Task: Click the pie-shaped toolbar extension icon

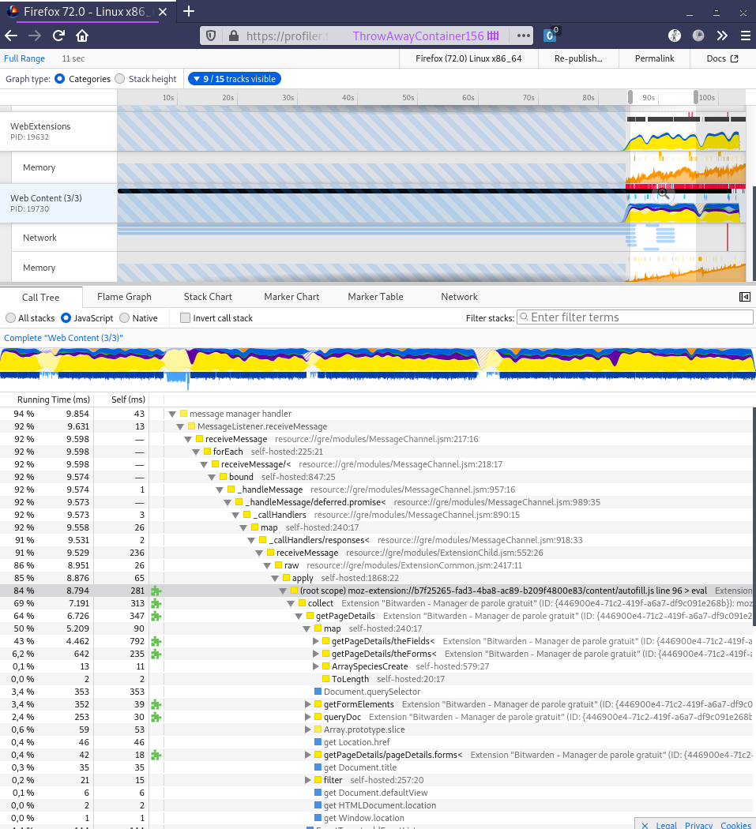Action: pos(698,36)
